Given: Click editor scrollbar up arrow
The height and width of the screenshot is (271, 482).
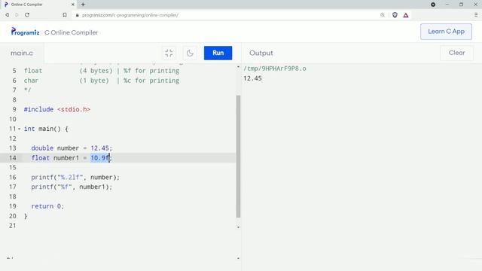Looking at the screenshot, I should [x=238, y=67].
